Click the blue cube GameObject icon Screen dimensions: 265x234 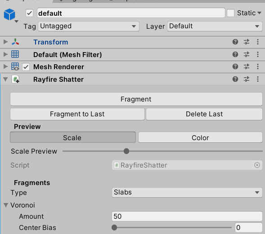pos(9,14)
